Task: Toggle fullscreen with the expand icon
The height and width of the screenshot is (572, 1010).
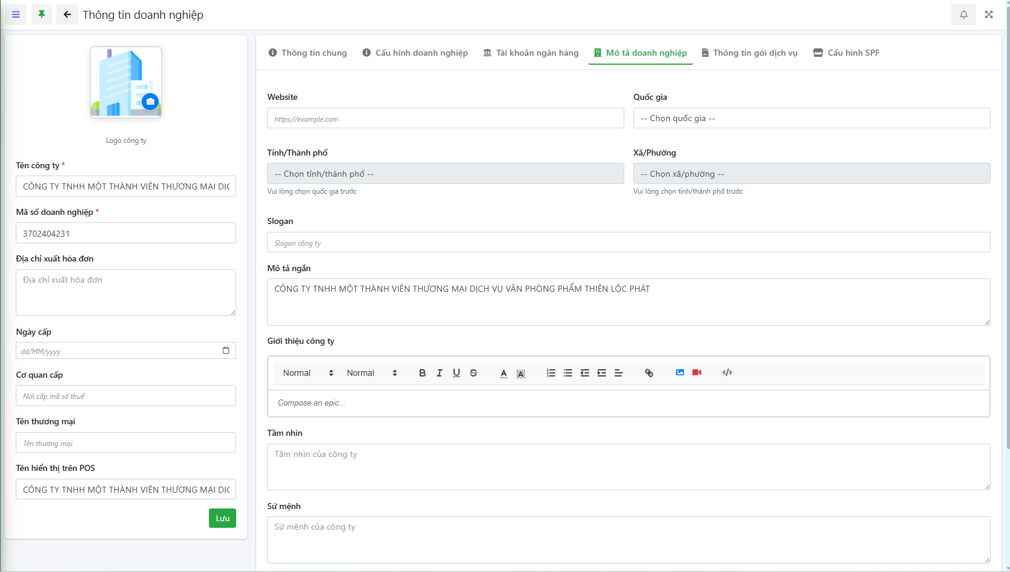Action: click(989, 15)
